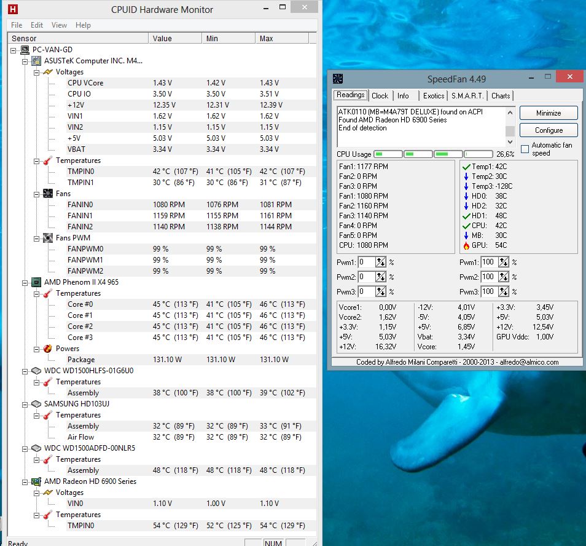Viewport: 586px width, 546px height.
Task: Collapse the AMD Phenom II X4 965 node
Action: coord(25,283)
